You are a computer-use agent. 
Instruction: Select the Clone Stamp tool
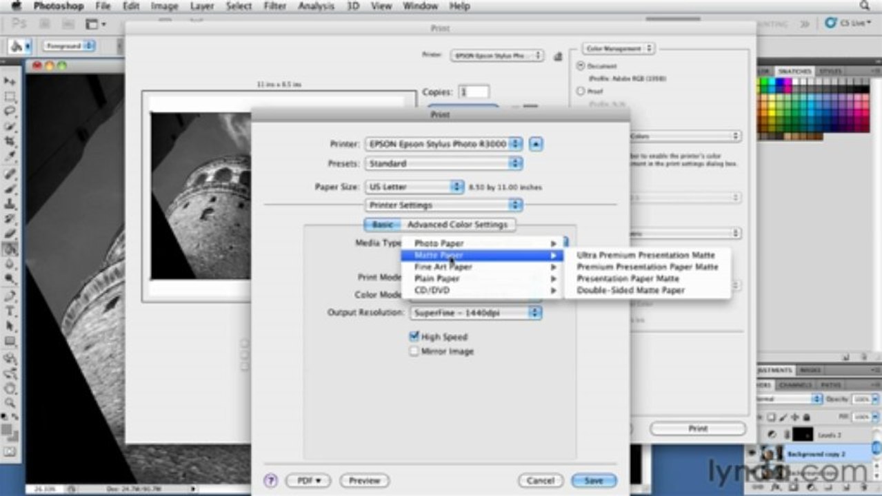[x=10, y=204]
